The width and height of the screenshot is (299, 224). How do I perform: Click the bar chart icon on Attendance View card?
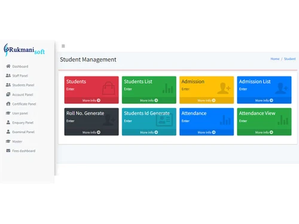[283, 120]
